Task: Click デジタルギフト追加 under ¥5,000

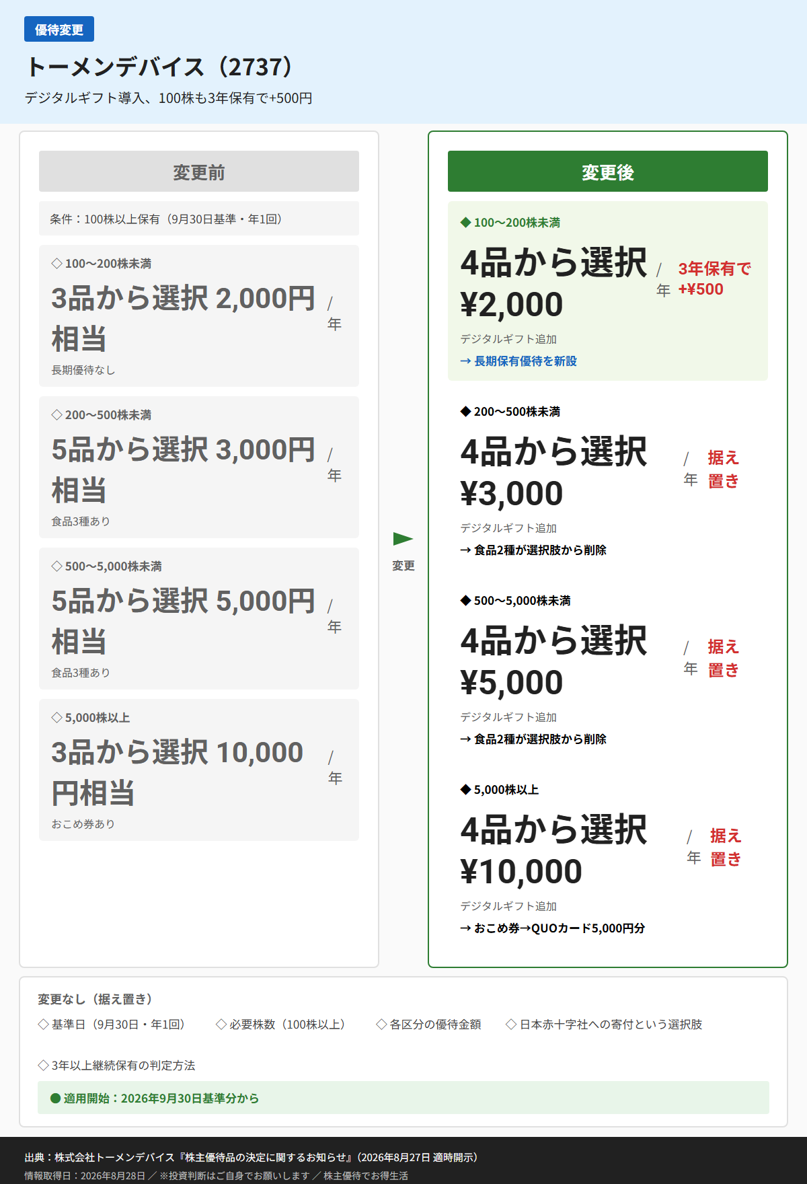Action: pyautogui.click(x=508, y=717)
